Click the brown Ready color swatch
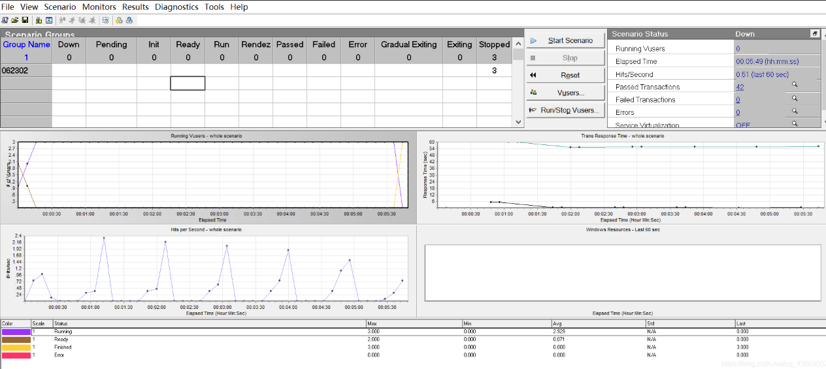The width and height of the screenshot is (826, 369). coord(16,340)
